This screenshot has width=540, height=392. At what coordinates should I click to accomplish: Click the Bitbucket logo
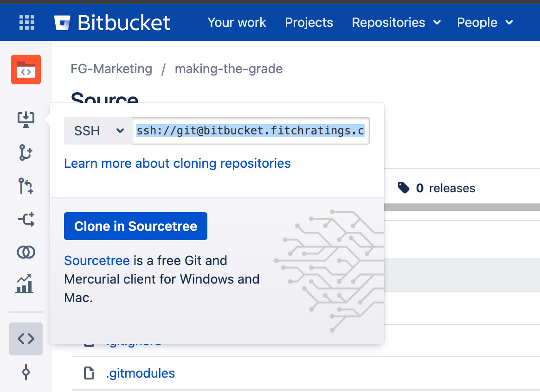[x=112, y=23]
